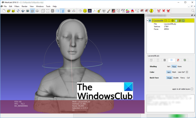Hide the Laurana50k layer with eye icon
The image size is (196, 118).
pyautogui.click(x=150, y=20)
